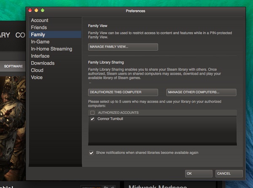The height and width of the screenshot is (188, 253).
Task: Click the Preferences window title
Action: 135,11
